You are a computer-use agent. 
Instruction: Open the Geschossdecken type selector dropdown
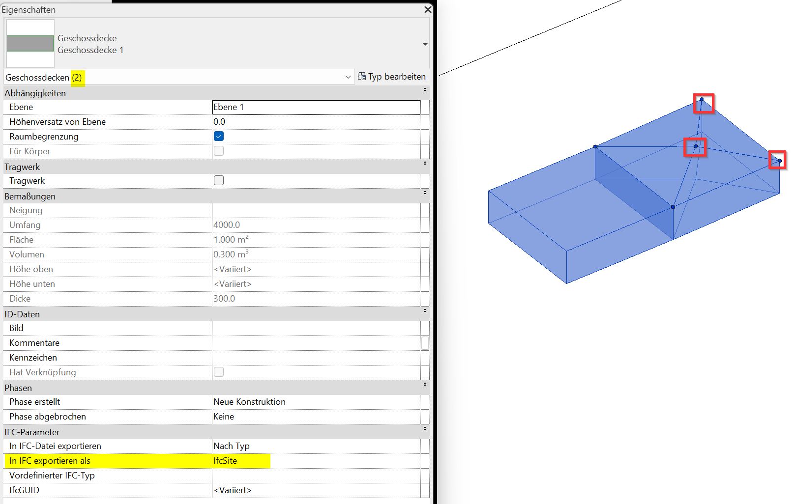coord(349,77)
